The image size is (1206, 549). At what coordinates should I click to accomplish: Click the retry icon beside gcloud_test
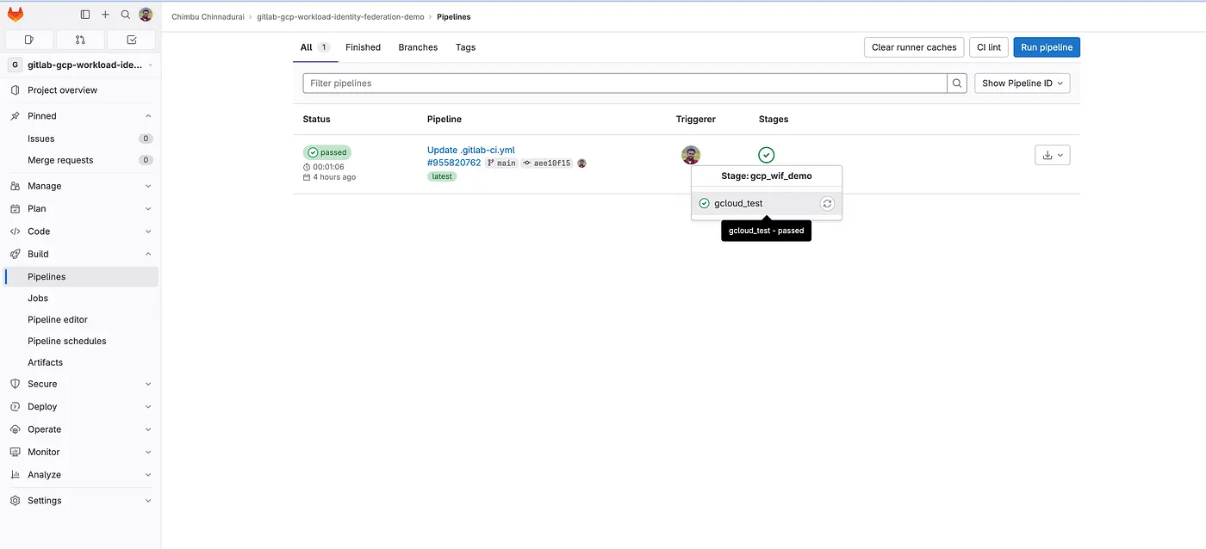827,204
